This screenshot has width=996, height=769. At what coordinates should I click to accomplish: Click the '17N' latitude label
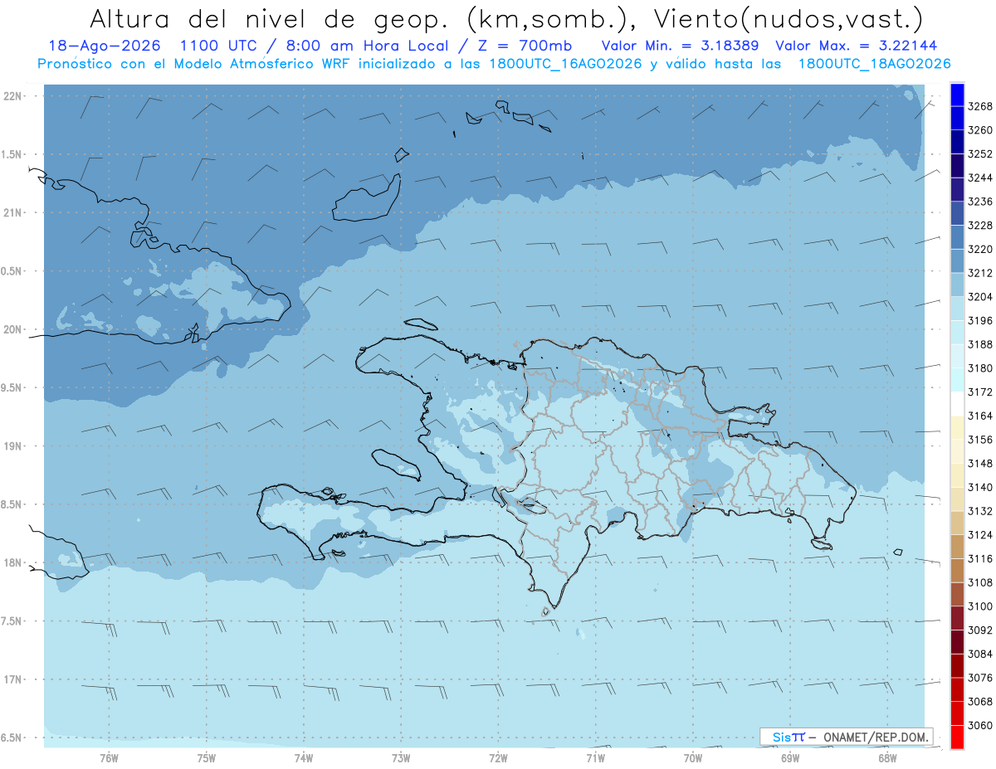(13, 679)
